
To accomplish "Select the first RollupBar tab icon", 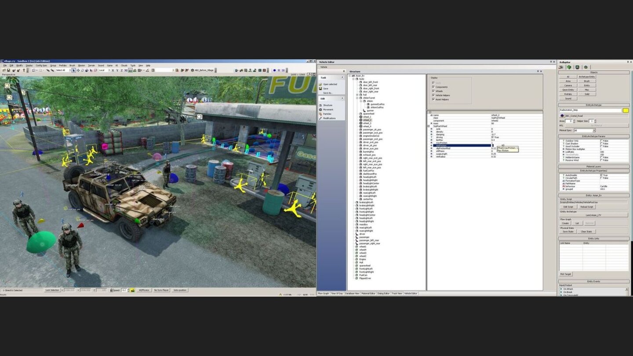I will pos(561,67).
